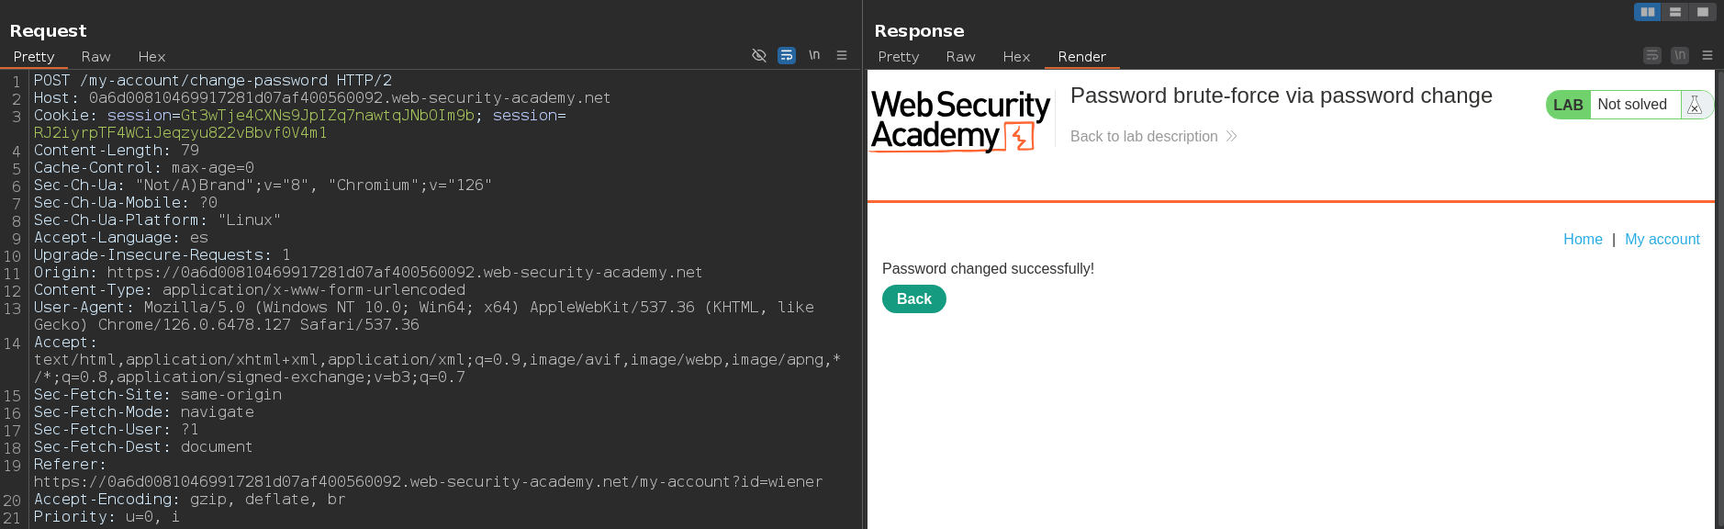Switch Response to Pretty tab

[898, 57]
